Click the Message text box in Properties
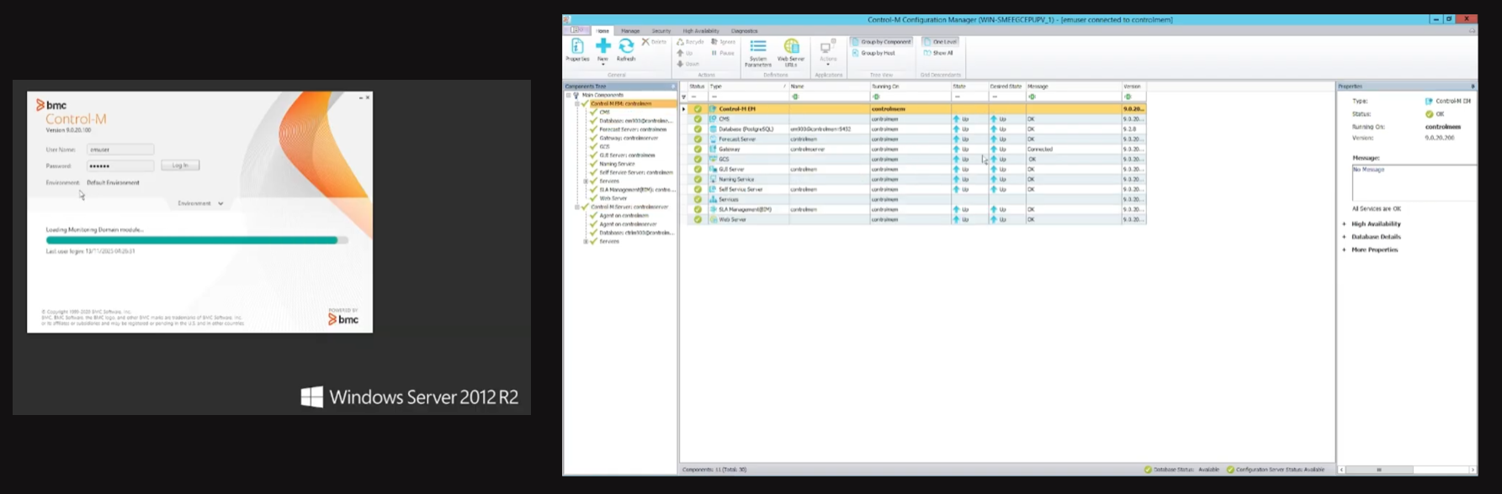 pos(1414,182)
